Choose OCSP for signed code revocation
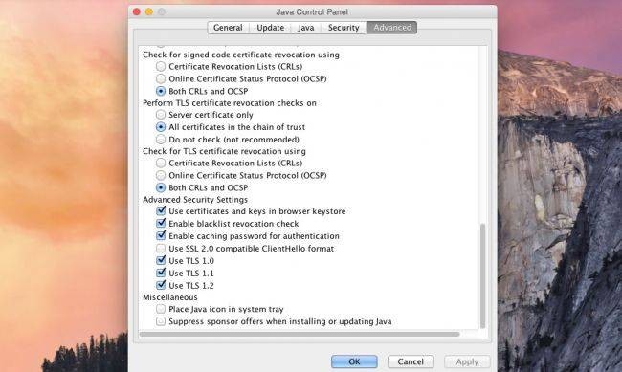Image resolution: width=622 pixels, height=372 pixels. pyautogui.click(x=161, y=78)
